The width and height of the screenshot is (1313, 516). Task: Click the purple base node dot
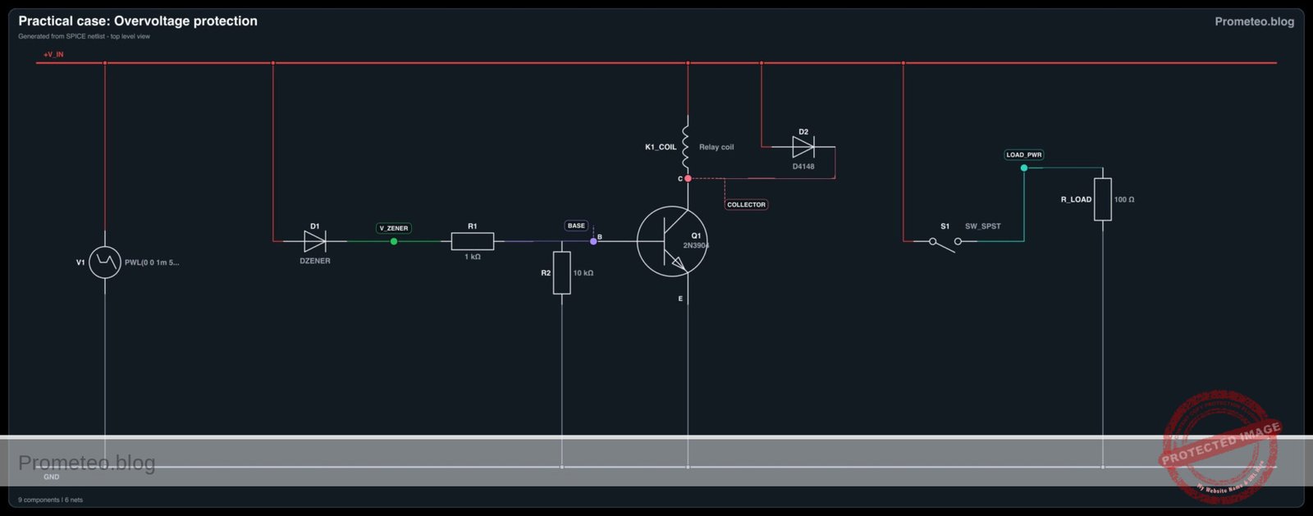click(593, 241)
